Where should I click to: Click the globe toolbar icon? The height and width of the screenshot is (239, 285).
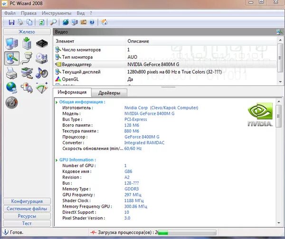tap(66, 22)
